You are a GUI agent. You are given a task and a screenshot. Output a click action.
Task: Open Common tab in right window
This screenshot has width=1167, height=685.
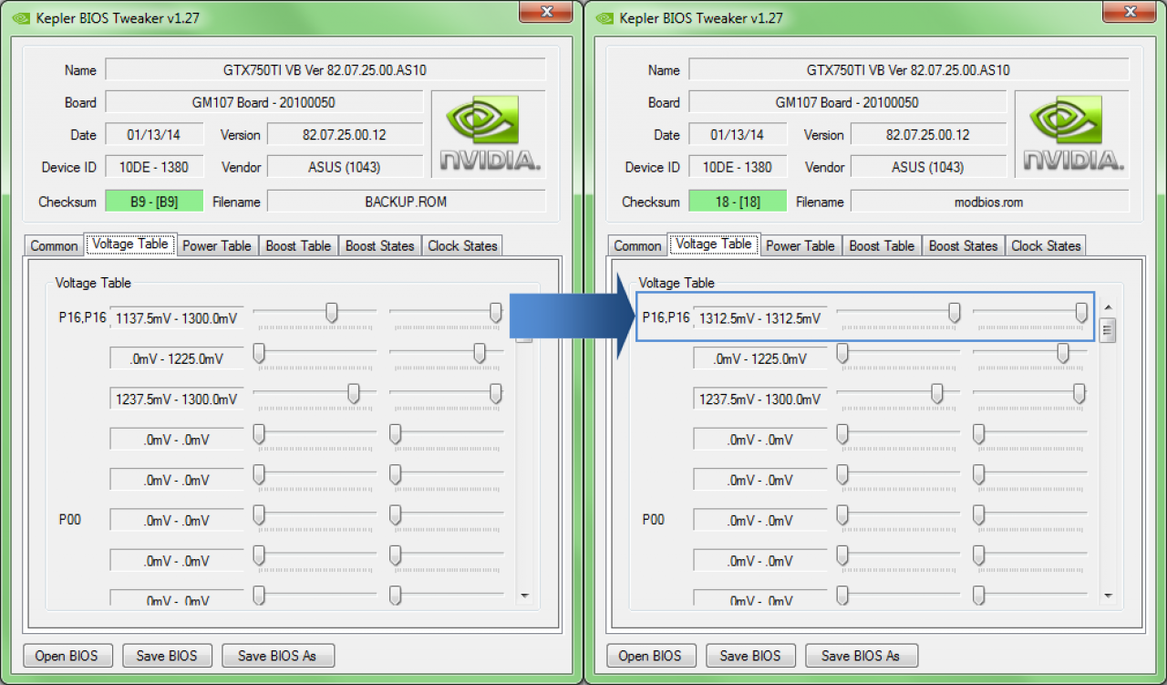[637, 245]
